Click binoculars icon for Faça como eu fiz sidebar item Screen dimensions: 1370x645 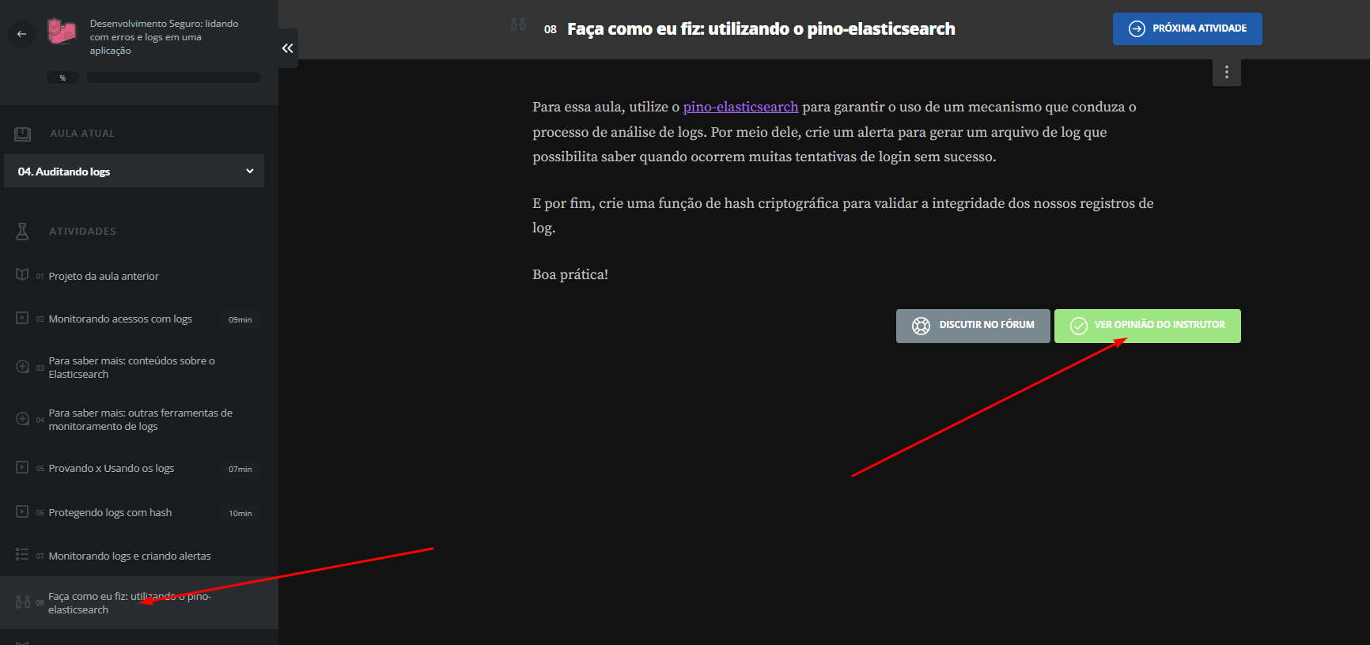(23, 602)
